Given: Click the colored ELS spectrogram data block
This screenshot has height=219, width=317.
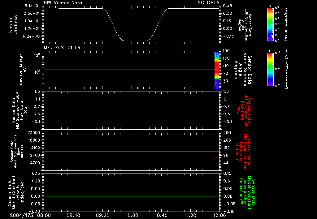Looking at the screenshot, I should pyautogui.click(x=217, y=70).
